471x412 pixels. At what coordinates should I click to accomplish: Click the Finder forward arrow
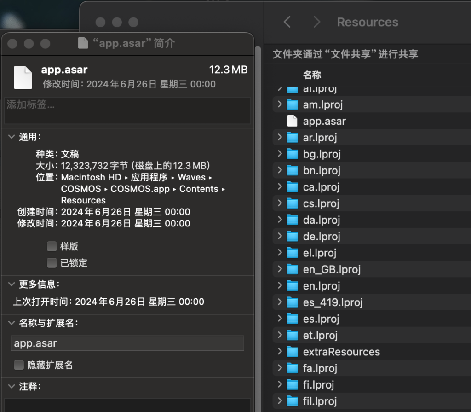316,22
